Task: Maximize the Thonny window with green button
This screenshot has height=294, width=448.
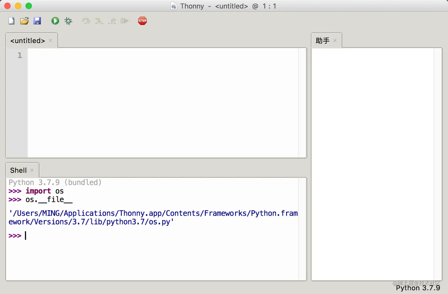Action: (x=29, y=6)
